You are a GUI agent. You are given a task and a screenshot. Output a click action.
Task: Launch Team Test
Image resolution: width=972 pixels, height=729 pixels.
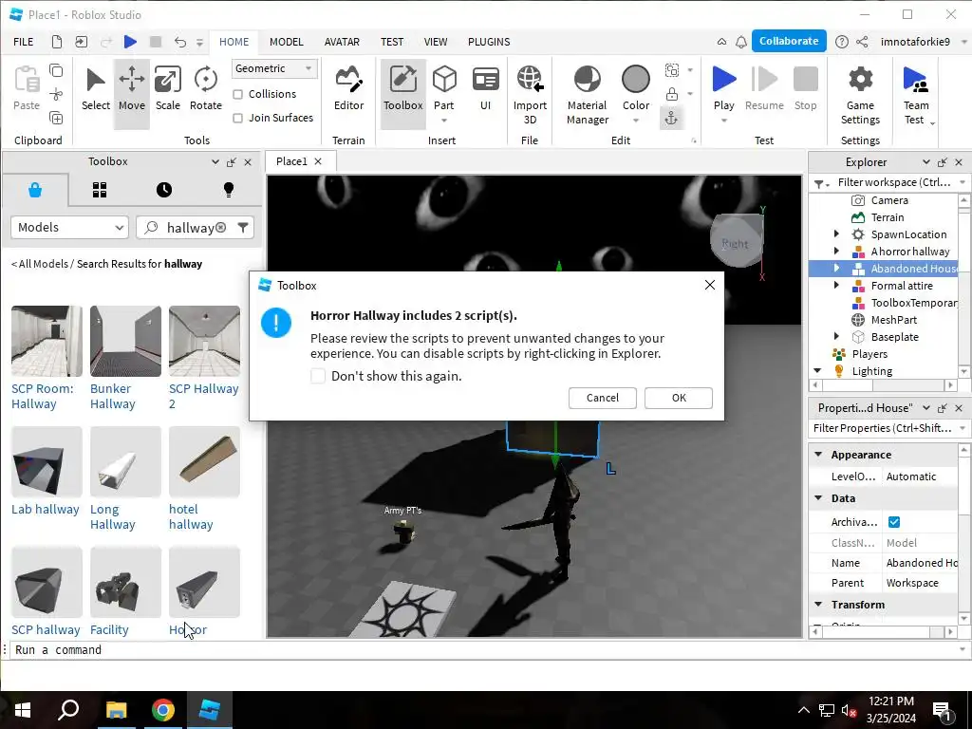[x=916, y=94]
